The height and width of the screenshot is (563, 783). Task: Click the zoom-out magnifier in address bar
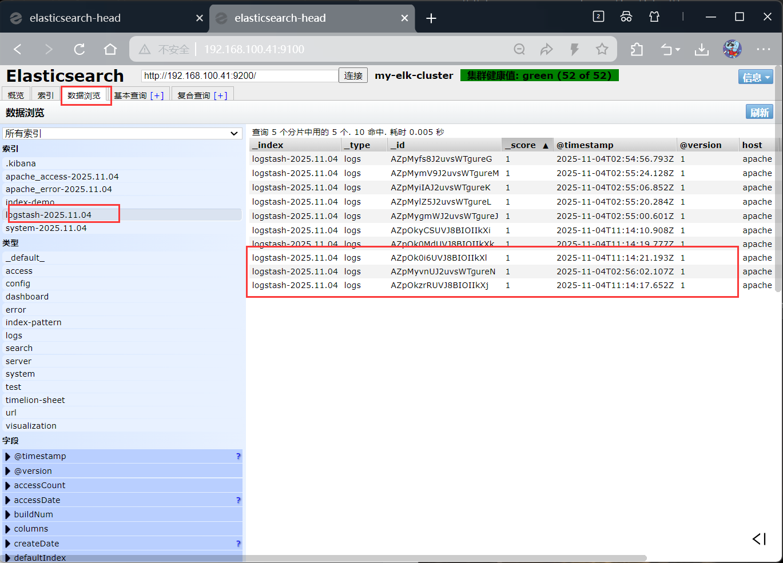click(x=519, y=49)
